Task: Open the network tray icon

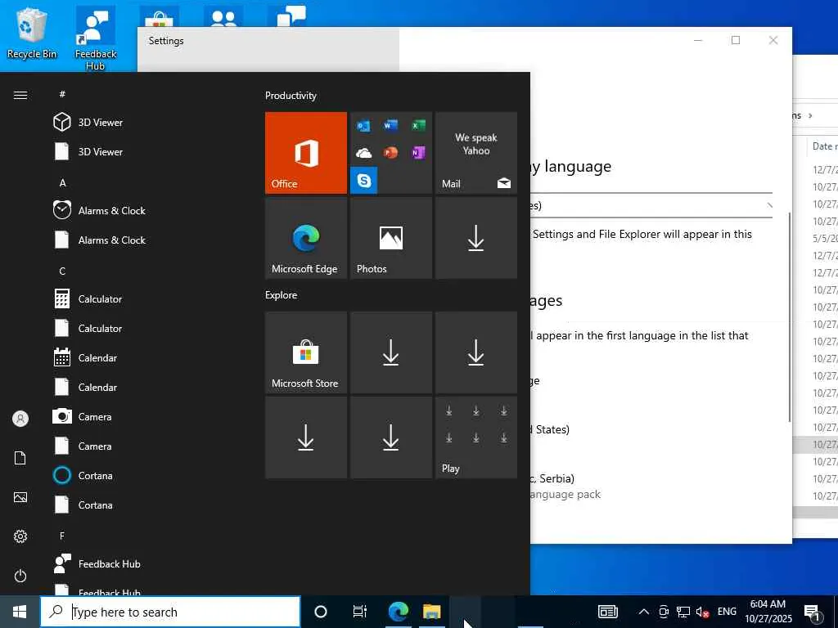Action: (683, 612)
